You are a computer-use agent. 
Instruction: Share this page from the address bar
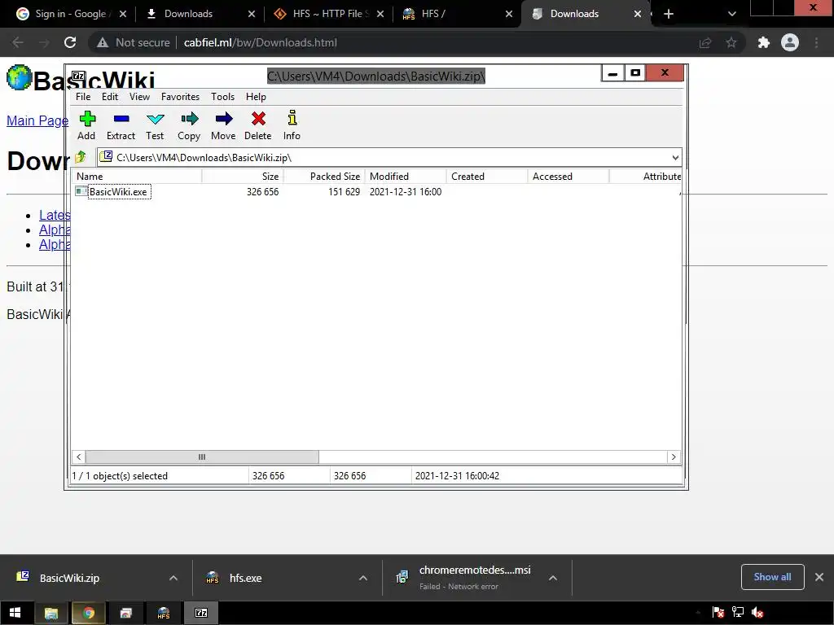tap(705, 42)
